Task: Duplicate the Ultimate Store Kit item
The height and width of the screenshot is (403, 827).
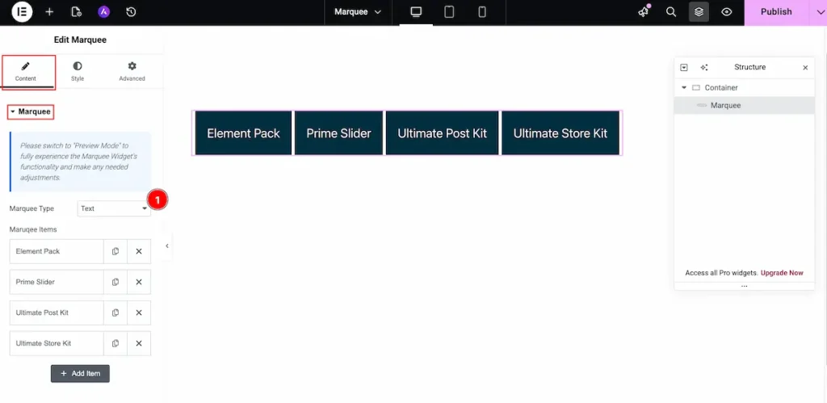Action: [x=115, y=343]
